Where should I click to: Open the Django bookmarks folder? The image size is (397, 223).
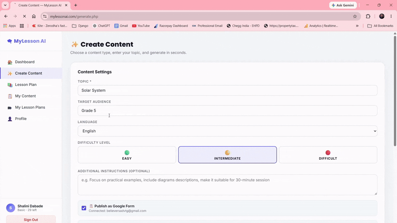point(80,26)
